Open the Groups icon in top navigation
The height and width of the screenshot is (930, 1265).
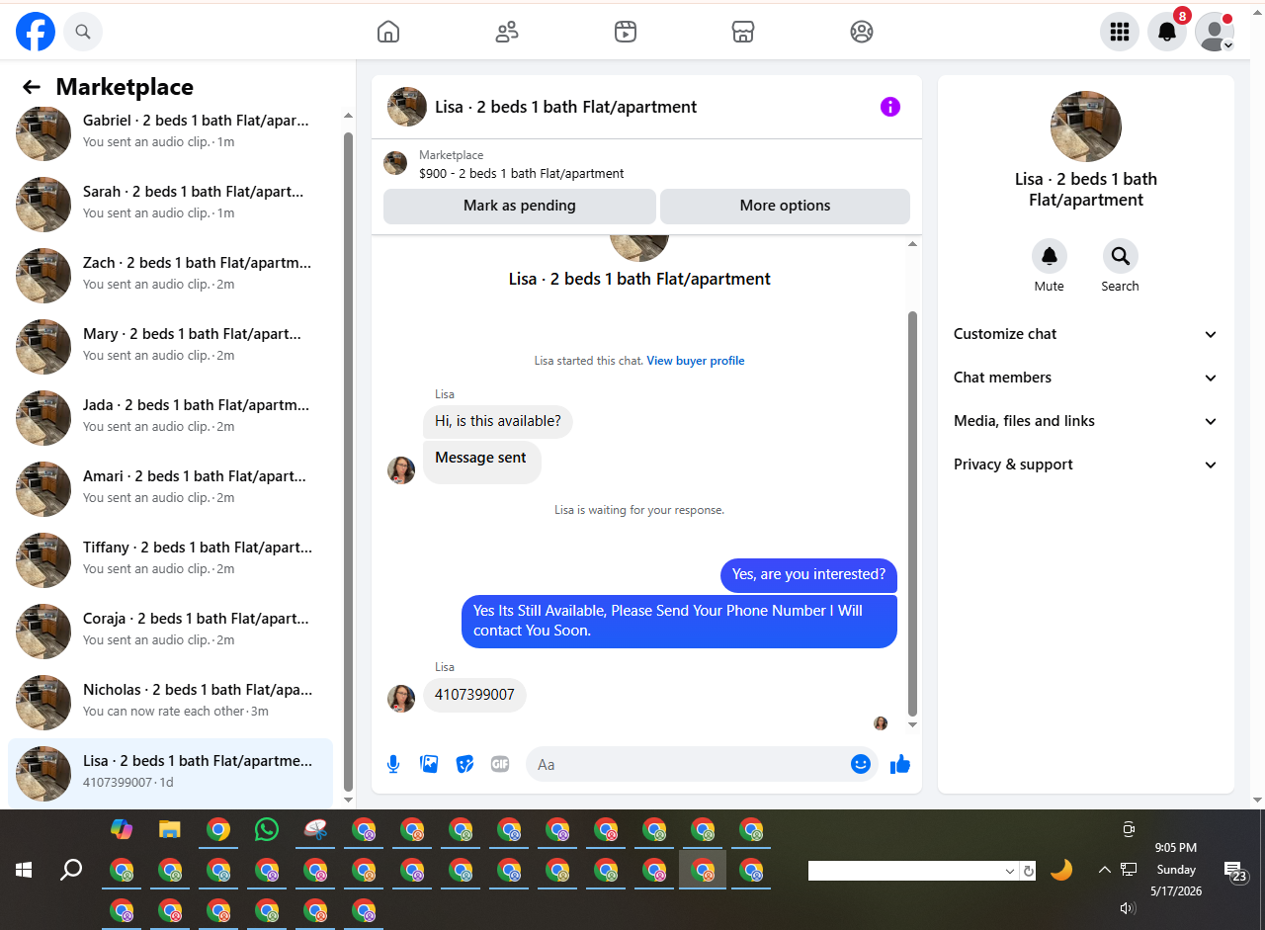point(862,32)
